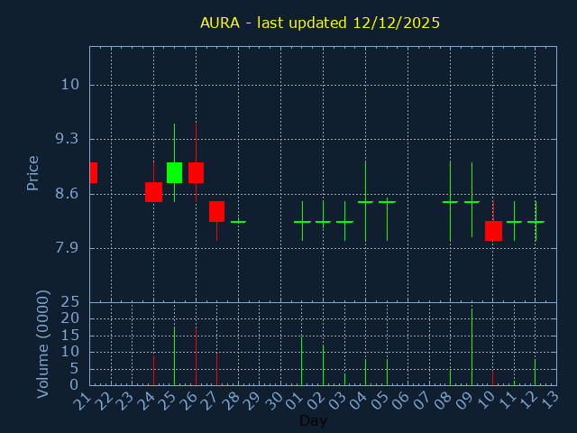Select the day label 22 on the x-axis
Screen dimensions: 577x433
(104, 401)
